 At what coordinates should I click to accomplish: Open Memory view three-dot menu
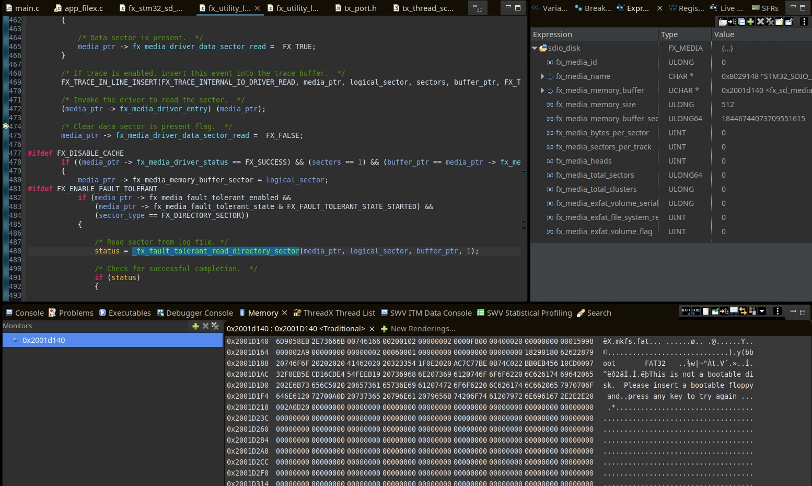click(x=778, y=311)
